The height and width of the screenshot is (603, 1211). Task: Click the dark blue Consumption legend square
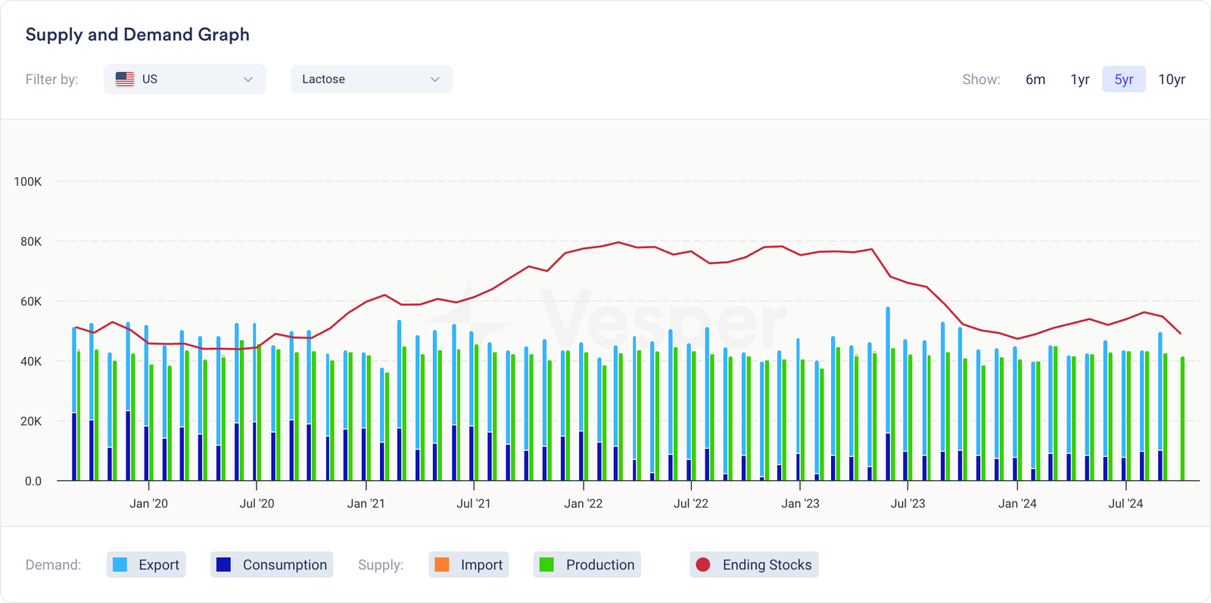(223, 564)
